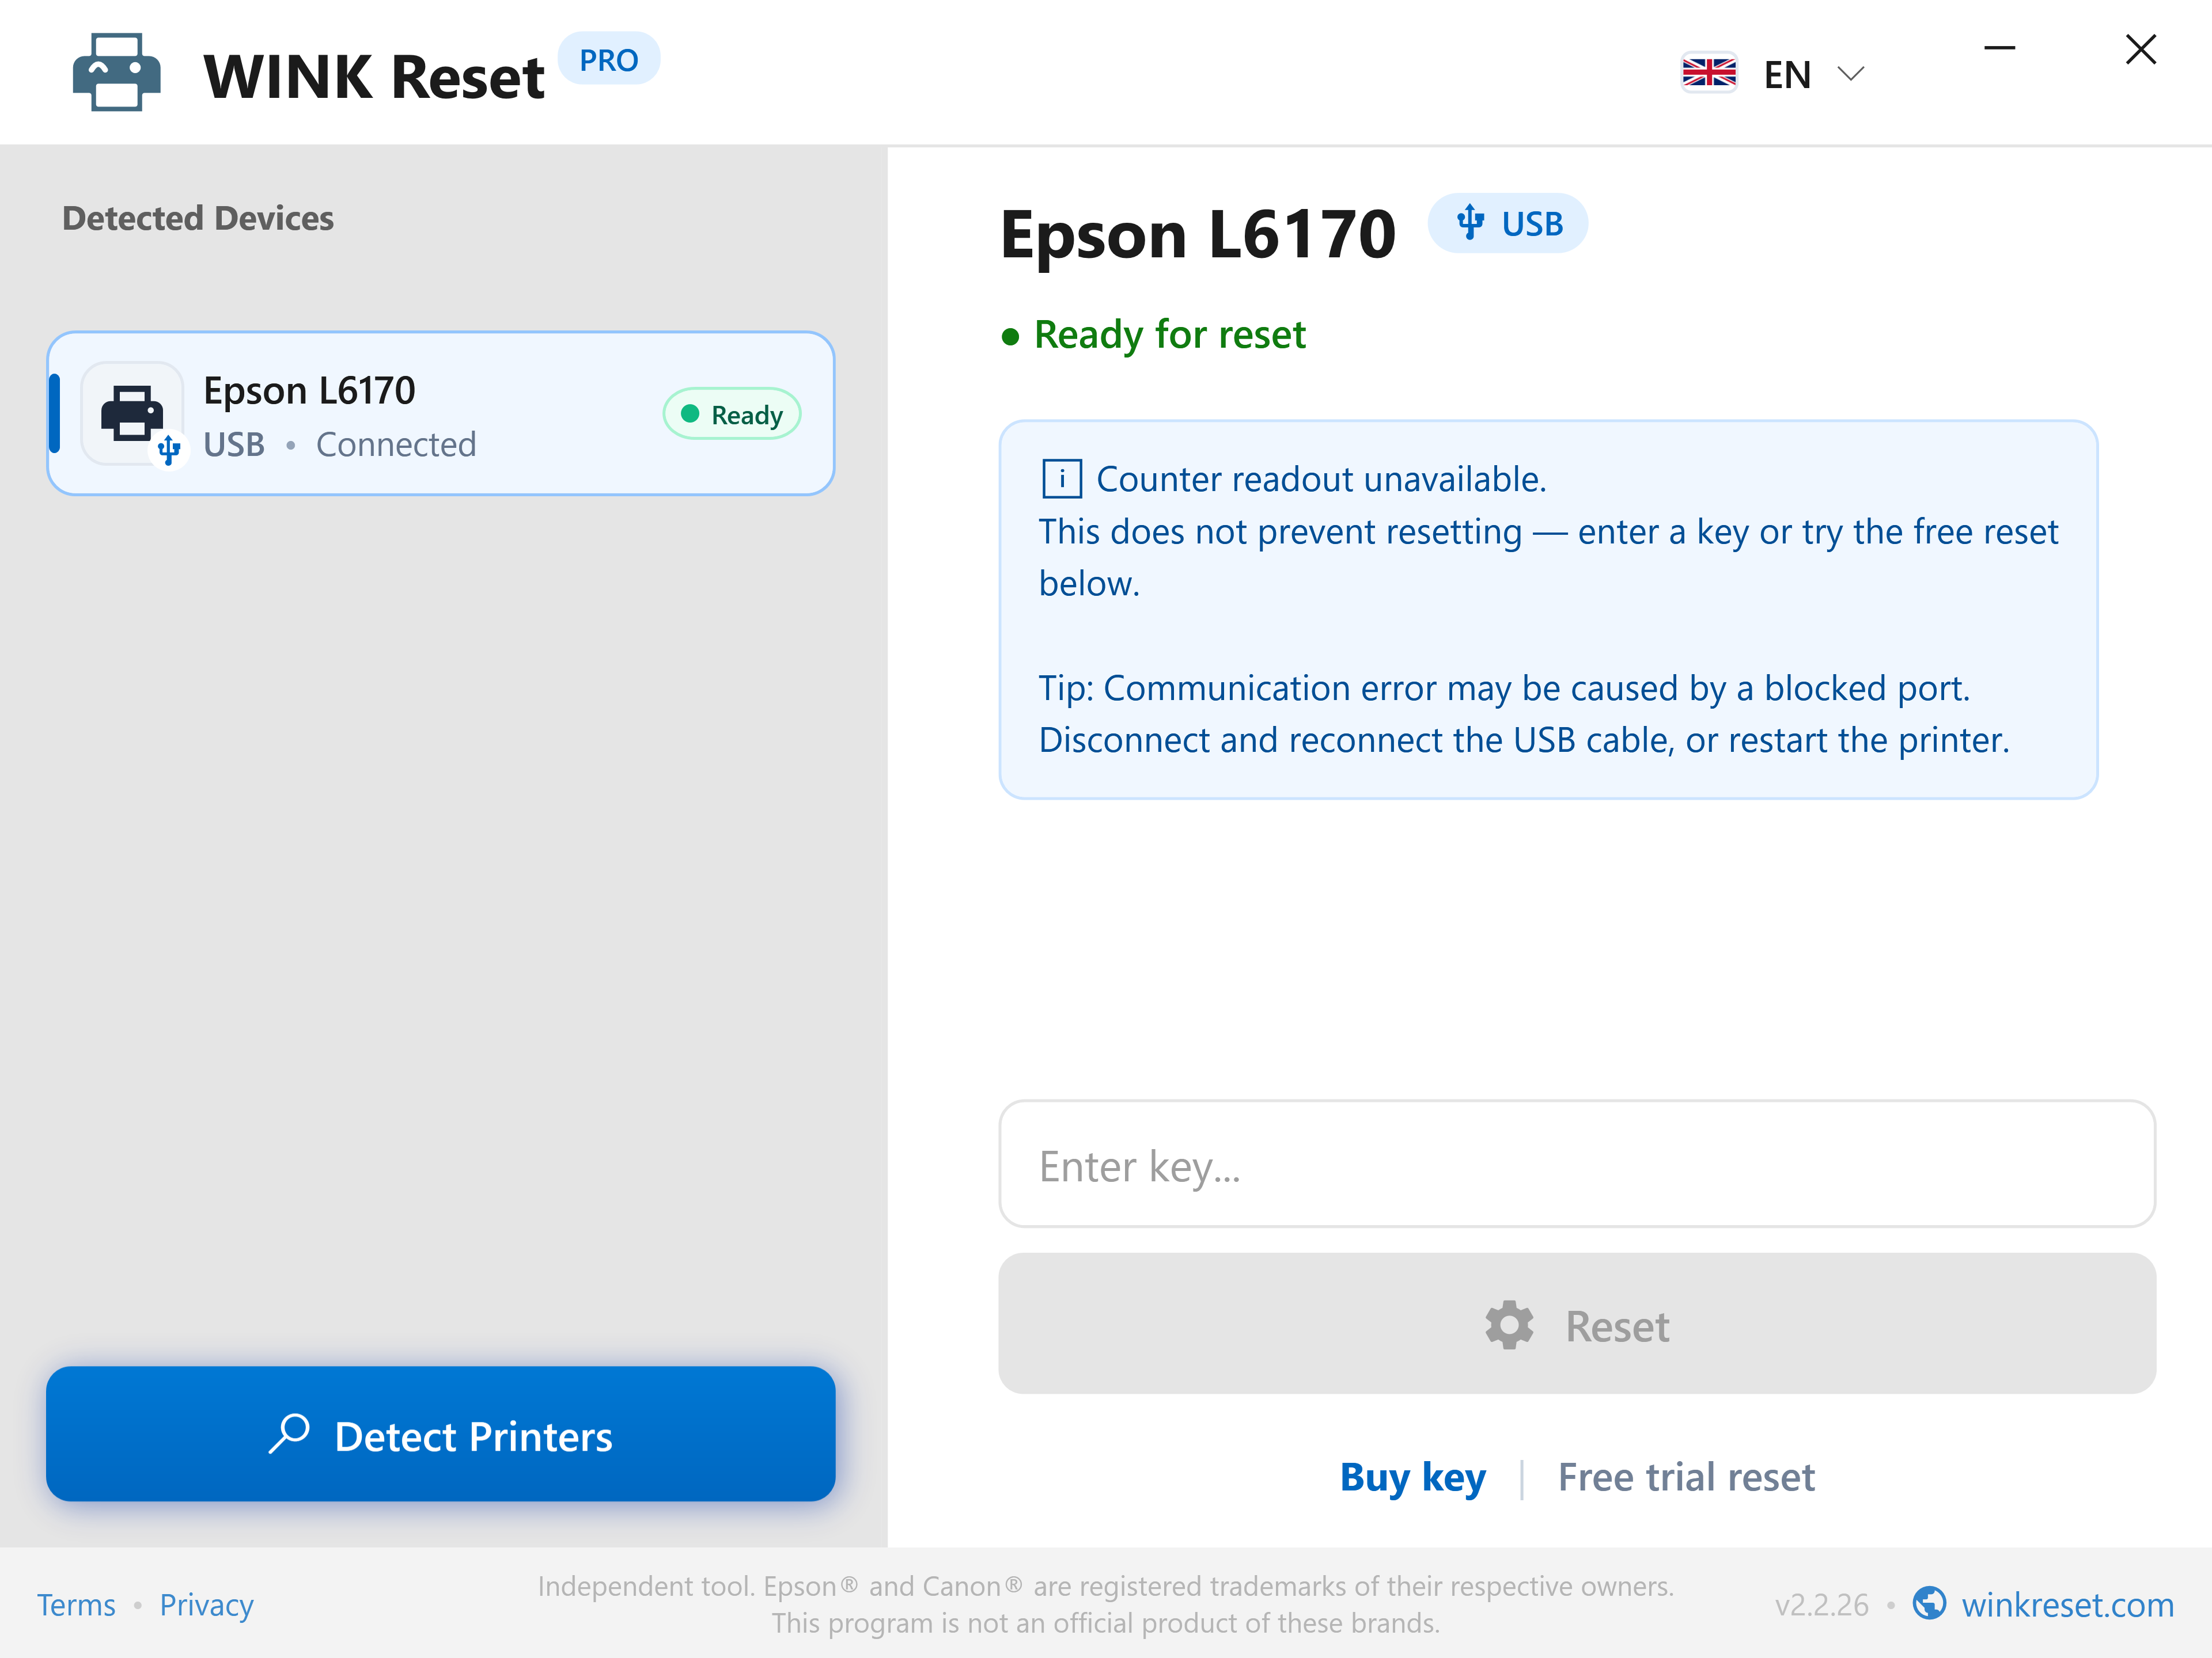Select the Epson L6170 device card
The image size is (2212, 1658).
coord(441,414)
